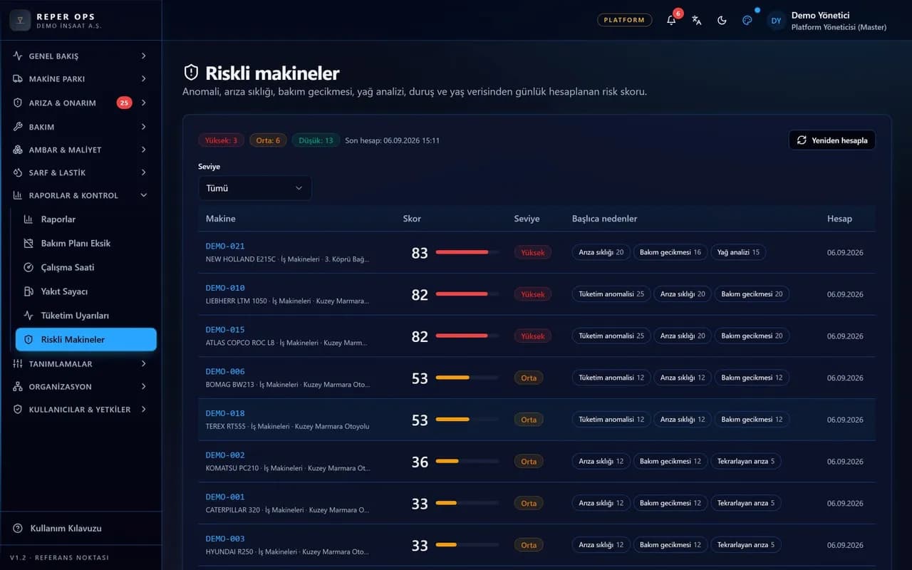The image size is (912, 570).
Task: Toggle dark mode moon icon
Action: (x=722, y=20)
